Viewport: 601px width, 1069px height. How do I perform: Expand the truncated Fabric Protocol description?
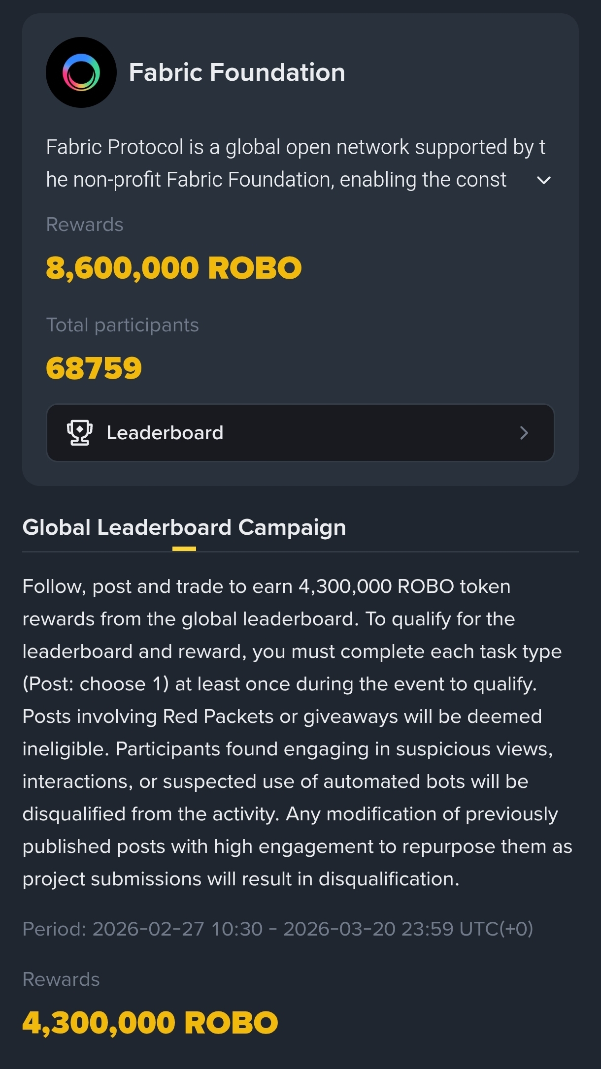click(543, 180)
